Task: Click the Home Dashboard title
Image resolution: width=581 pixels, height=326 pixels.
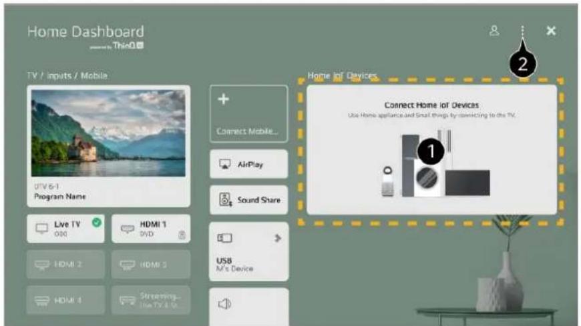Action: pyautogui.click(x=85, y=32)
